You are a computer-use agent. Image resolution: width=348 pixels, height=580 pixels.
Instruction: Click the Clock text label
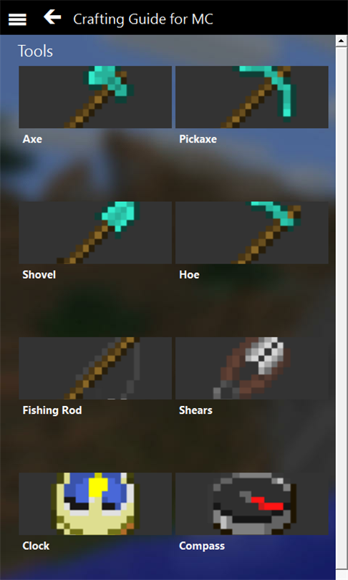point(36,546)
